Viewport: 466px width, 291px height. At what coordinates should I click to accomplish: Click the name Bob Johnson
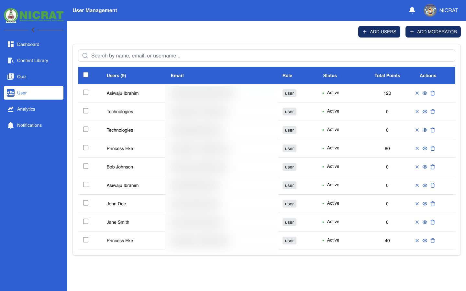pyautogui.click(x=120, y=167)
